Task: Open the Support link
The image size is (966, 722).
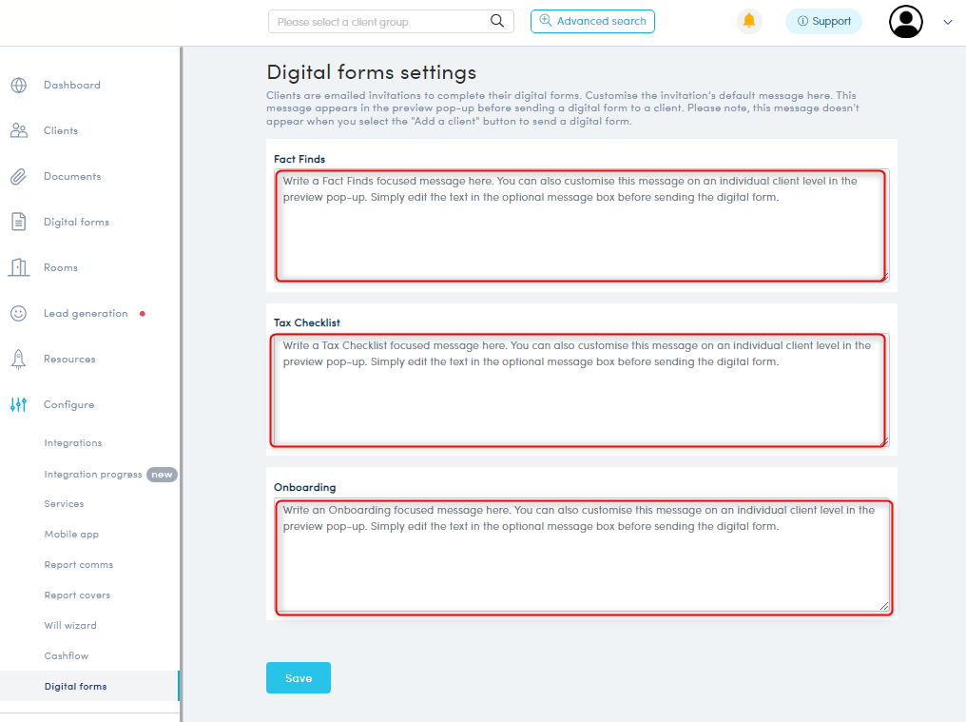Action: click(823, 20)
